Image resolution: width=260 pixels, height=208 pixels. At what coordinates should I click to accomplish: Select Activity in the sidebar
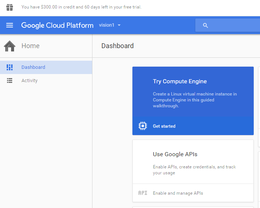pos(30,81)
